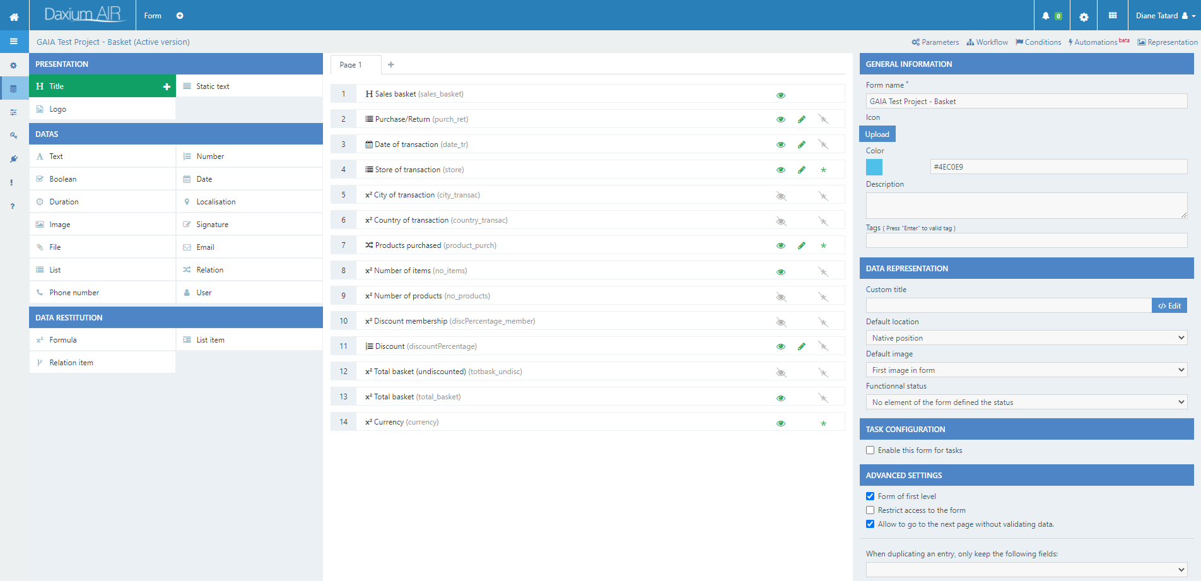
Task: Select Formula restitution element
Action: click(102, 340)
